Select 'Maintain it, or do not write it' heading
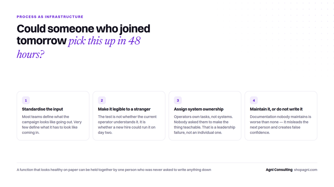The height and width of the screenshot is (187, 334). pos(276,109)
